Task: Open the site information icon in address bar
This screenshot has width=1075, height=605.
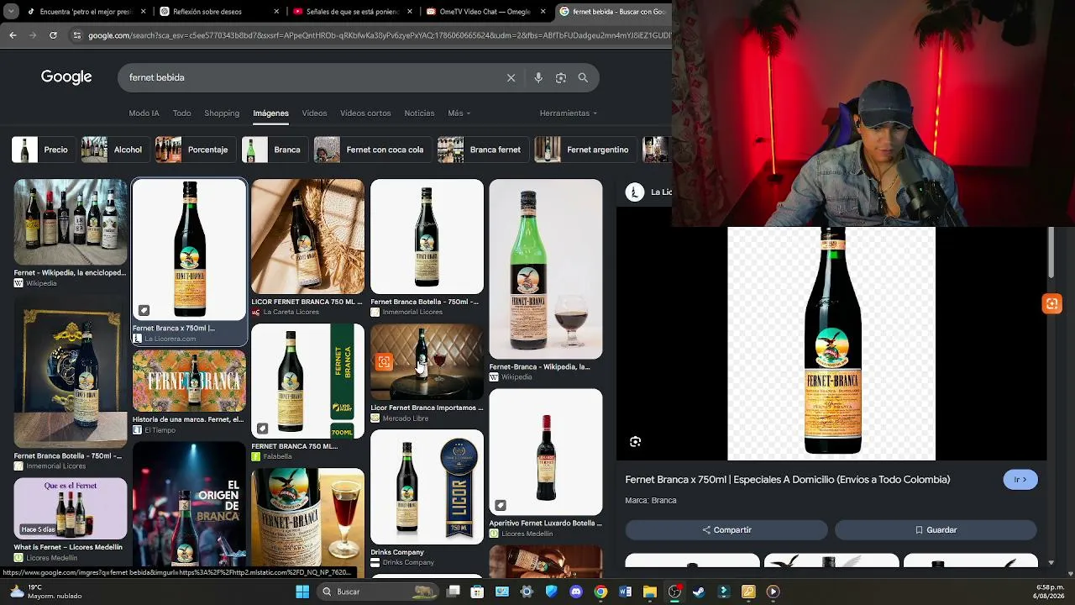Action: [x=77, y=35]
